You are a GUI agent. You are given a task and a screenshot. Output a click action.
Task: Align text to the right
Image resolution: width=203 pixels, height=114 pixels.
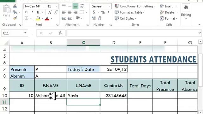(x=75, y=12)
